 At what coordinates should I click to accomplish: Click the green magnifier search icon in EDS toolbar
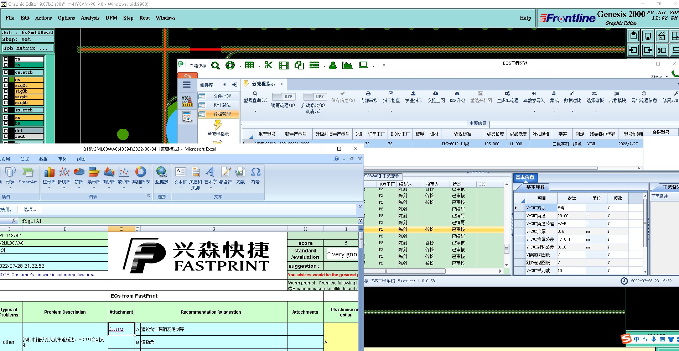pyautogui.click(x=215, y=66)
